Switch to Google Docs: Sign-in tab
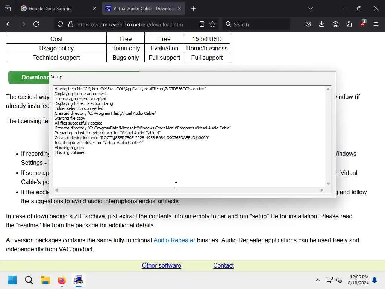Viewport: 385px width, 289px height. [59, 9]
